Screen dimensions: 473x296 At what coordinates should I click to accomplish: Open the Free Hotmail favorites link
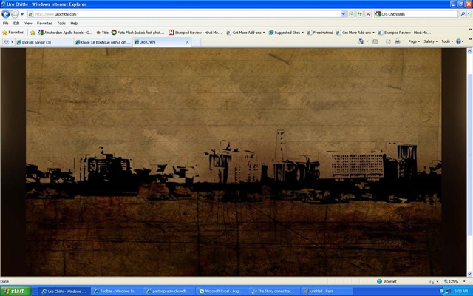point(320,33)
